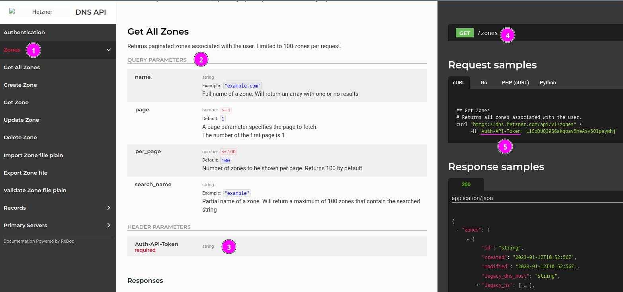Screen dimensions: 623x292
Task: Click the Hetzner logo image
Action: 39,12
